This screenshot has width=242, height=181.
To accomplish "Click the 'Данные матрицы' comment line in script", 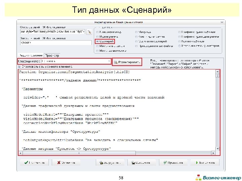I will pyautogui.click(x=66, y=149).
